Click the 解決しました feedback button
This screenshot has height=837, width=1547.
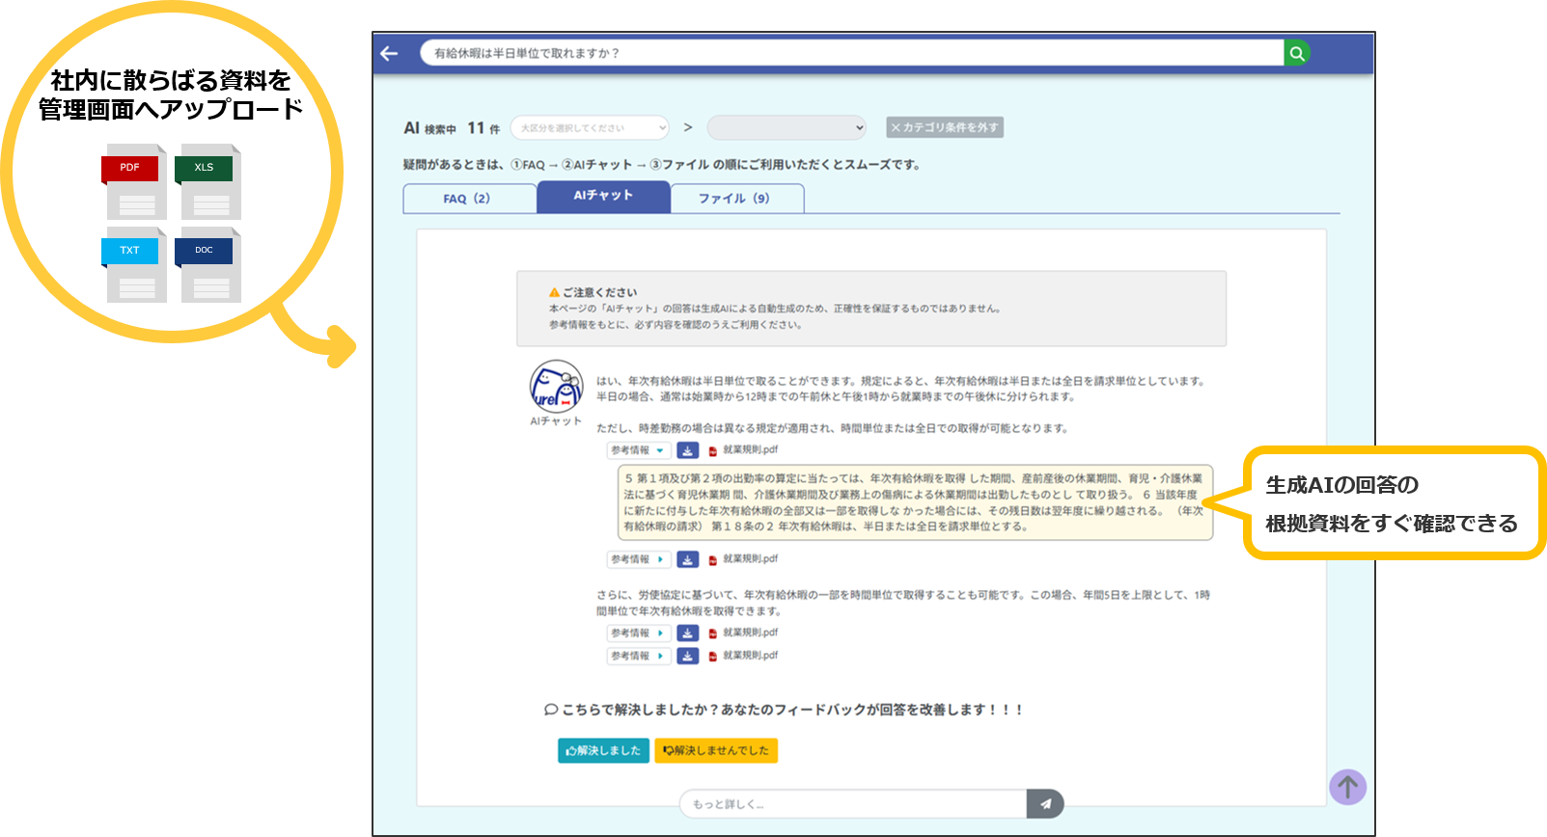(x=603, y=750)
